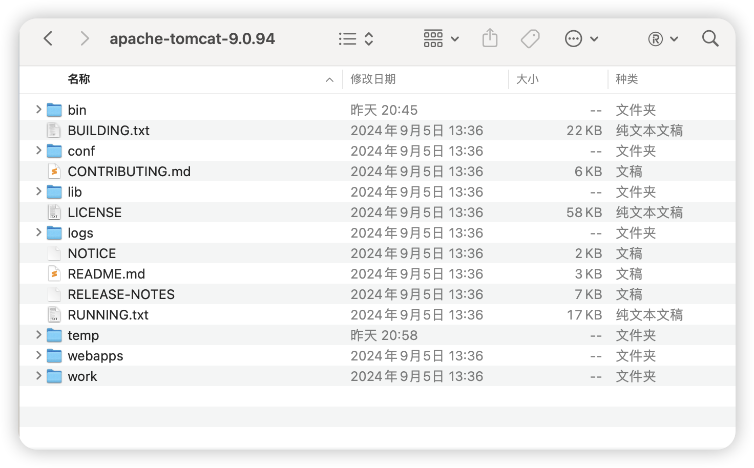Select the RUNNING.txt file icon
754x468 pixels.
(54, 314)
